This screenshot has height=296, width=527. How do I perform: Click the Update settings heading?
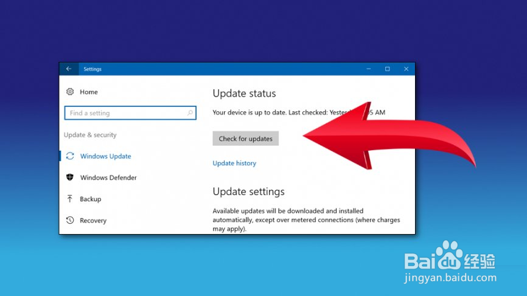click(248, 191)
